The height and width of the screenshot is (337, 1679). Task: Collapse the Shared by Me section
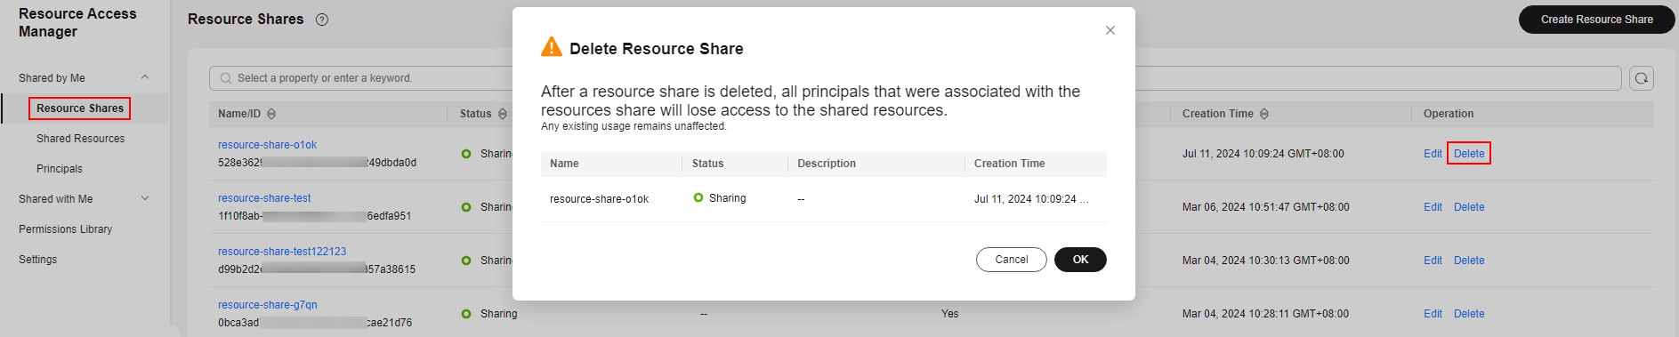145,78
